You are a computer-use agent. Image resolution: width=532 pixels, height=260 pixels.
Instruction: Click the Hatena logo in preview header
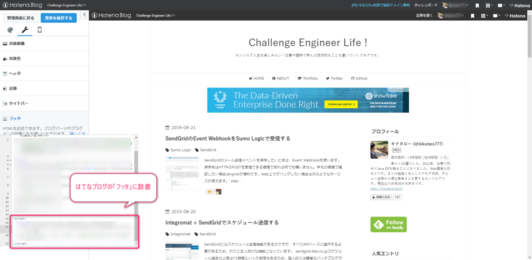click(515, 16)
